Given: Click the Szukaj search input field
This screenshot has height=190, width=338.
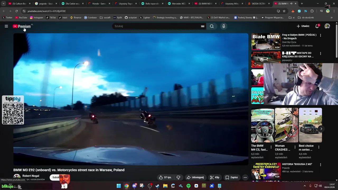Looking at the screenshot, I should point(157,26).
